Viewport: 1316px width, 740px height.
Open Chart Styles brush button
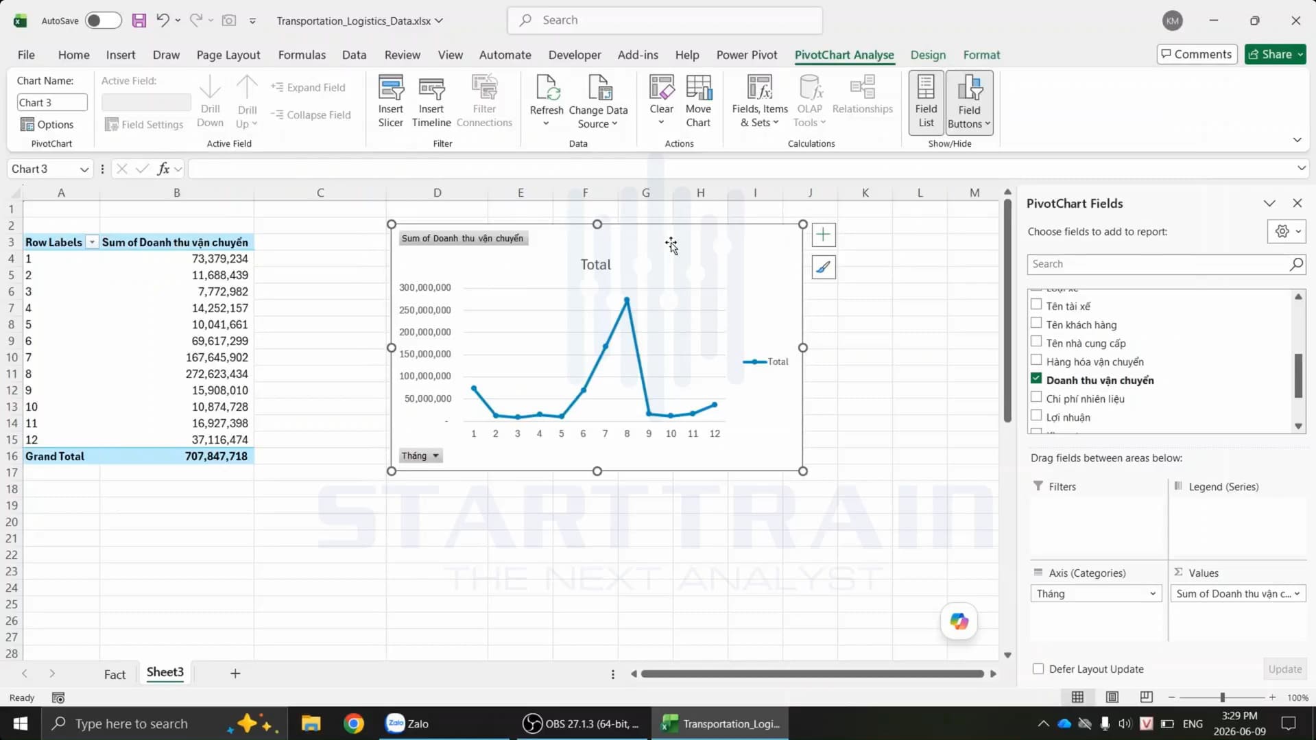pos(823,267)
